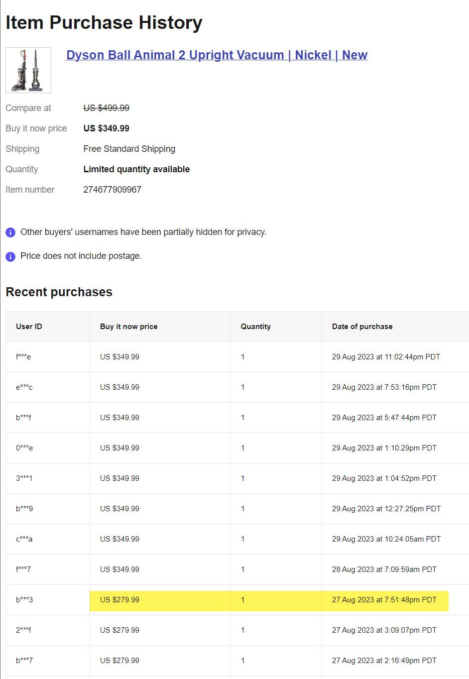469x679 pixels.
Task: Click the Limited quantity available text
Action: click(x=136, y=169)
